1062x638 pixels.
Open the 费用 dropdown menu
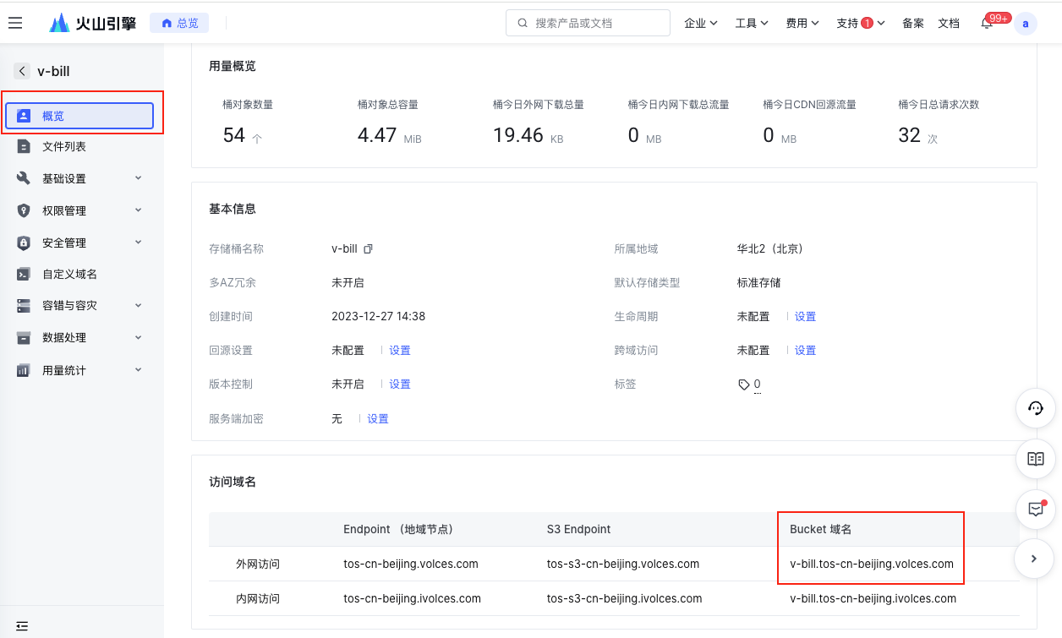pos(802,24)
